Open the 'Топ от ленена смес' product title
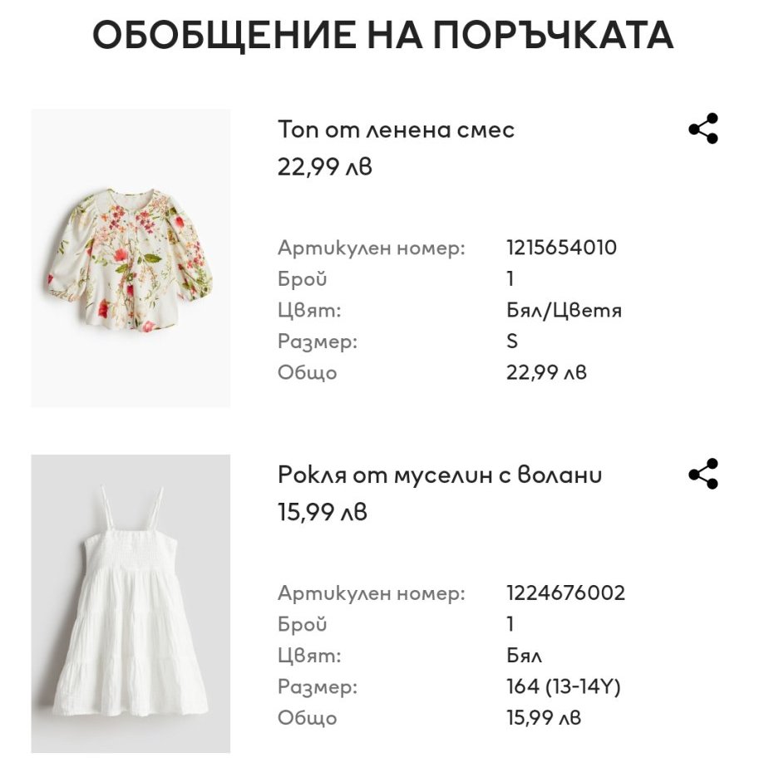 click(x=396, y=130)
